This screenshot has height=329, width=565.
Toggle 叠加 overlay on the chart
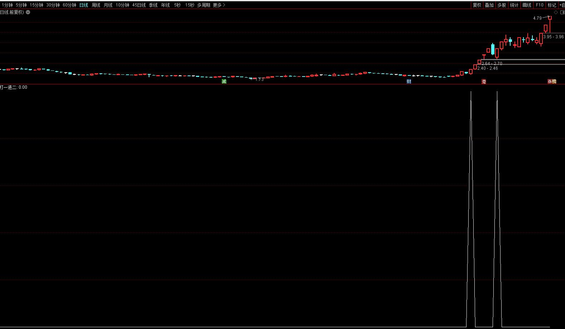click(489, 5)
